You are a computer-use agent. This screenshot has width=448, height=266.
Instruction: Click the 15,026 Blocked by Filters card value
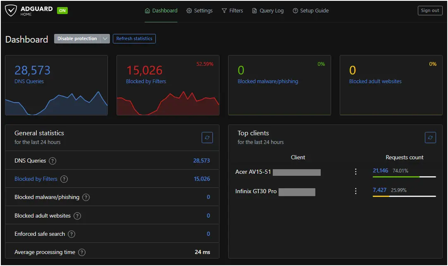[x=144, y=70]
